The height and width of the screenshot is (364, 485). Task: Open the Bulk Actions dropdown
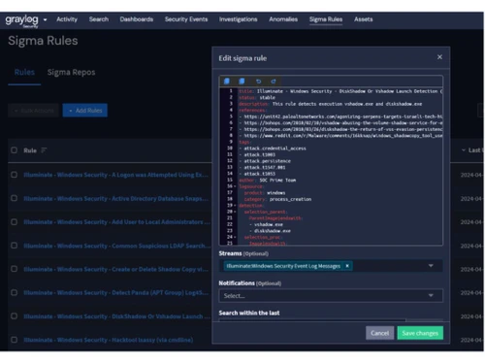point(34,111)
